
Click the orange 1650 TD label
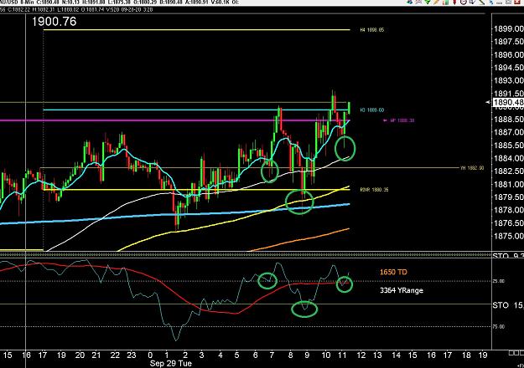[393, 272]
